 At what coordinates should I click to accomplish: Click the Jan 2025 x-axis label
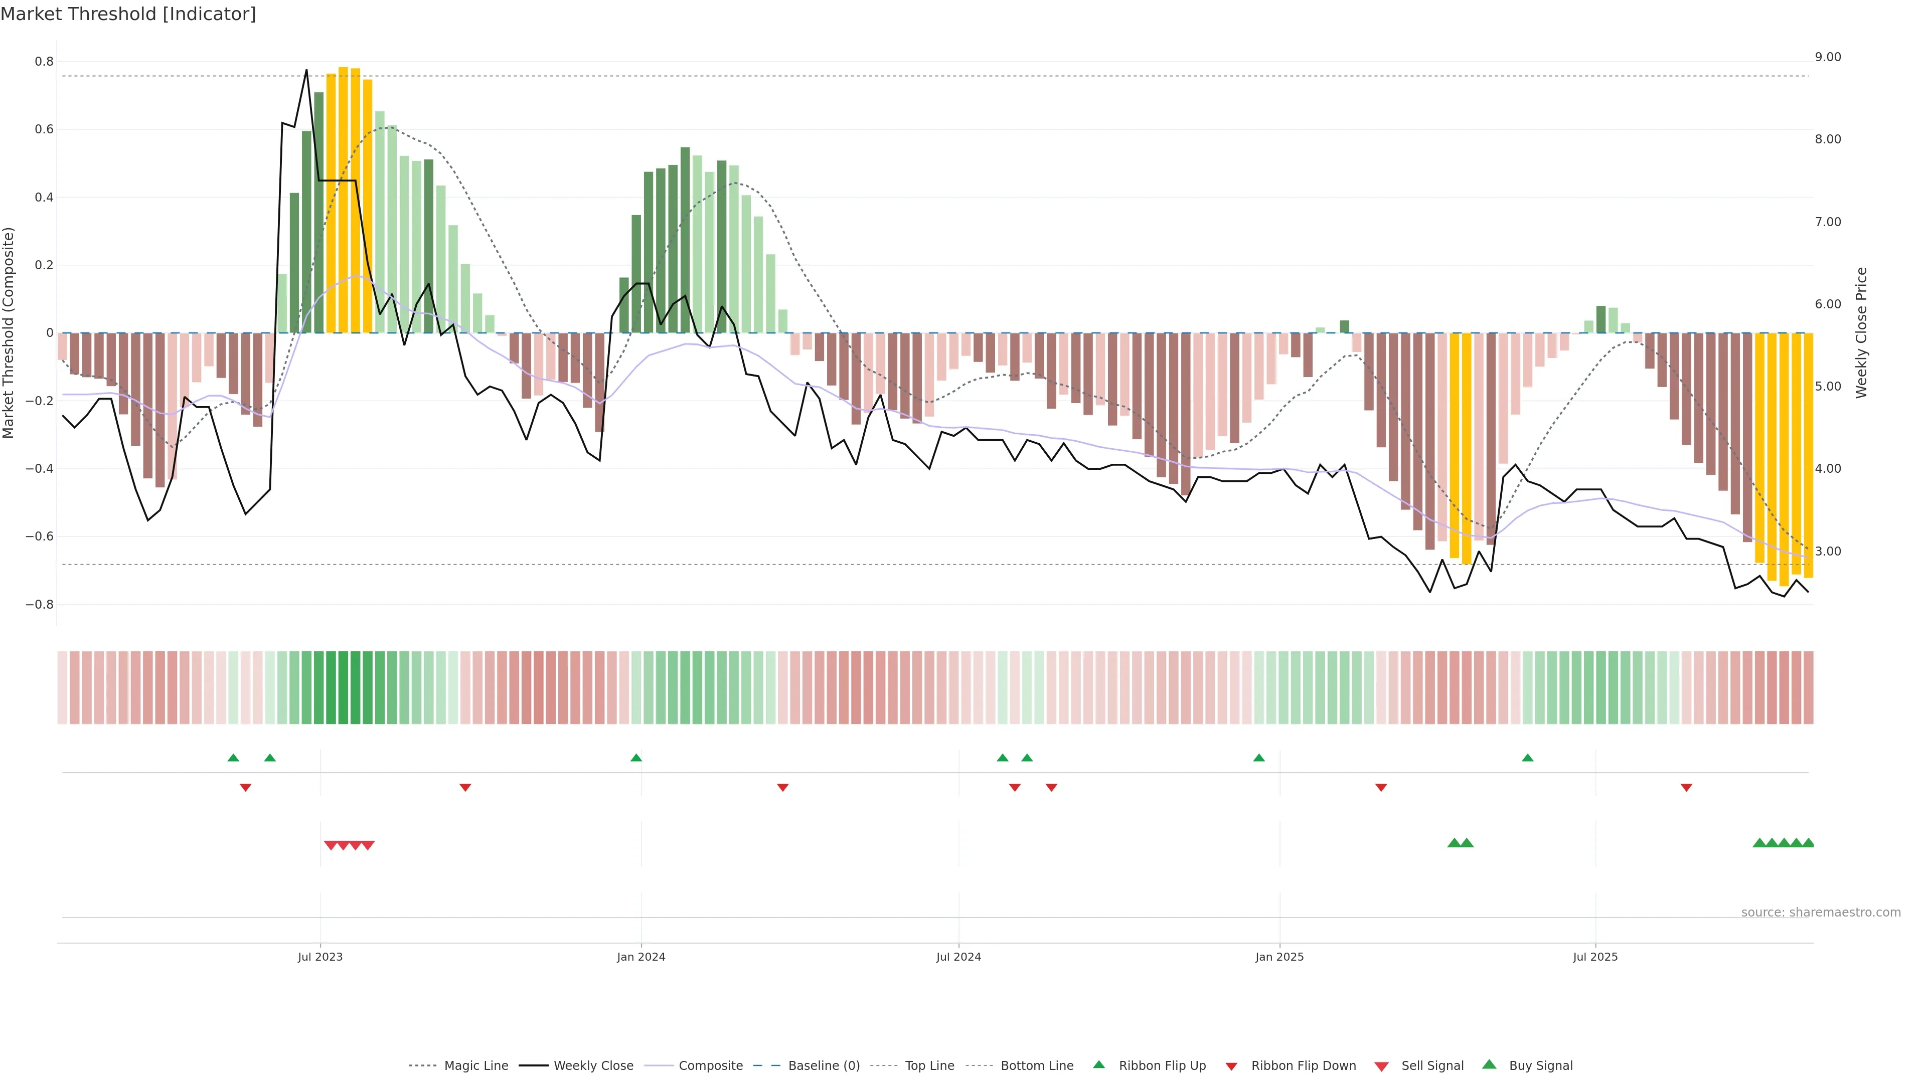pyautogui.click(x=1279, y=957)
